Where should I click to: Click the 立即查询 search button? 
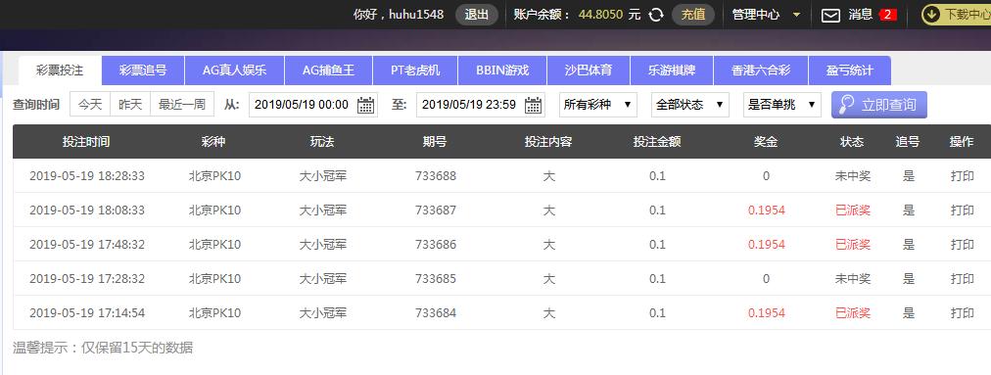tap(879, 105)
